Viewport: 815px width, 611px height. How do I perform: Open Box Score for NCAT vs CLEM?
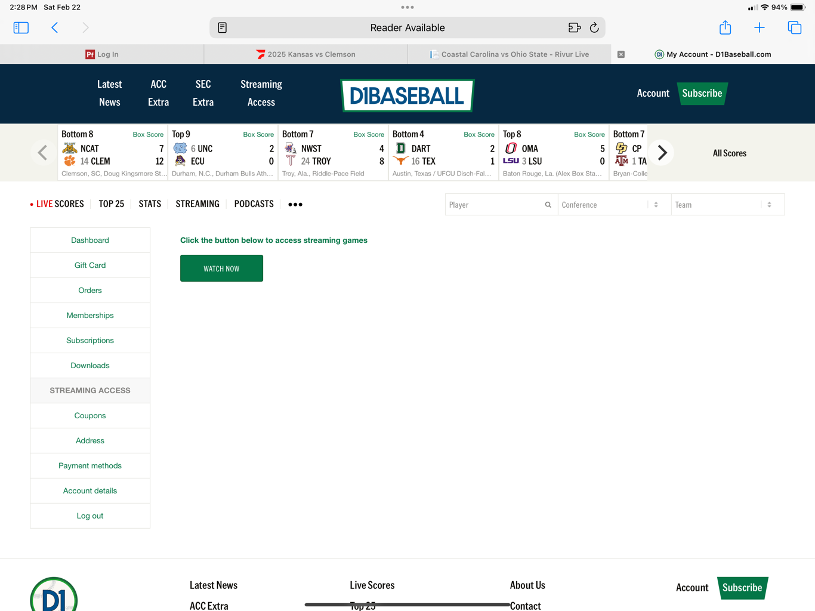[x=148, y=135]
